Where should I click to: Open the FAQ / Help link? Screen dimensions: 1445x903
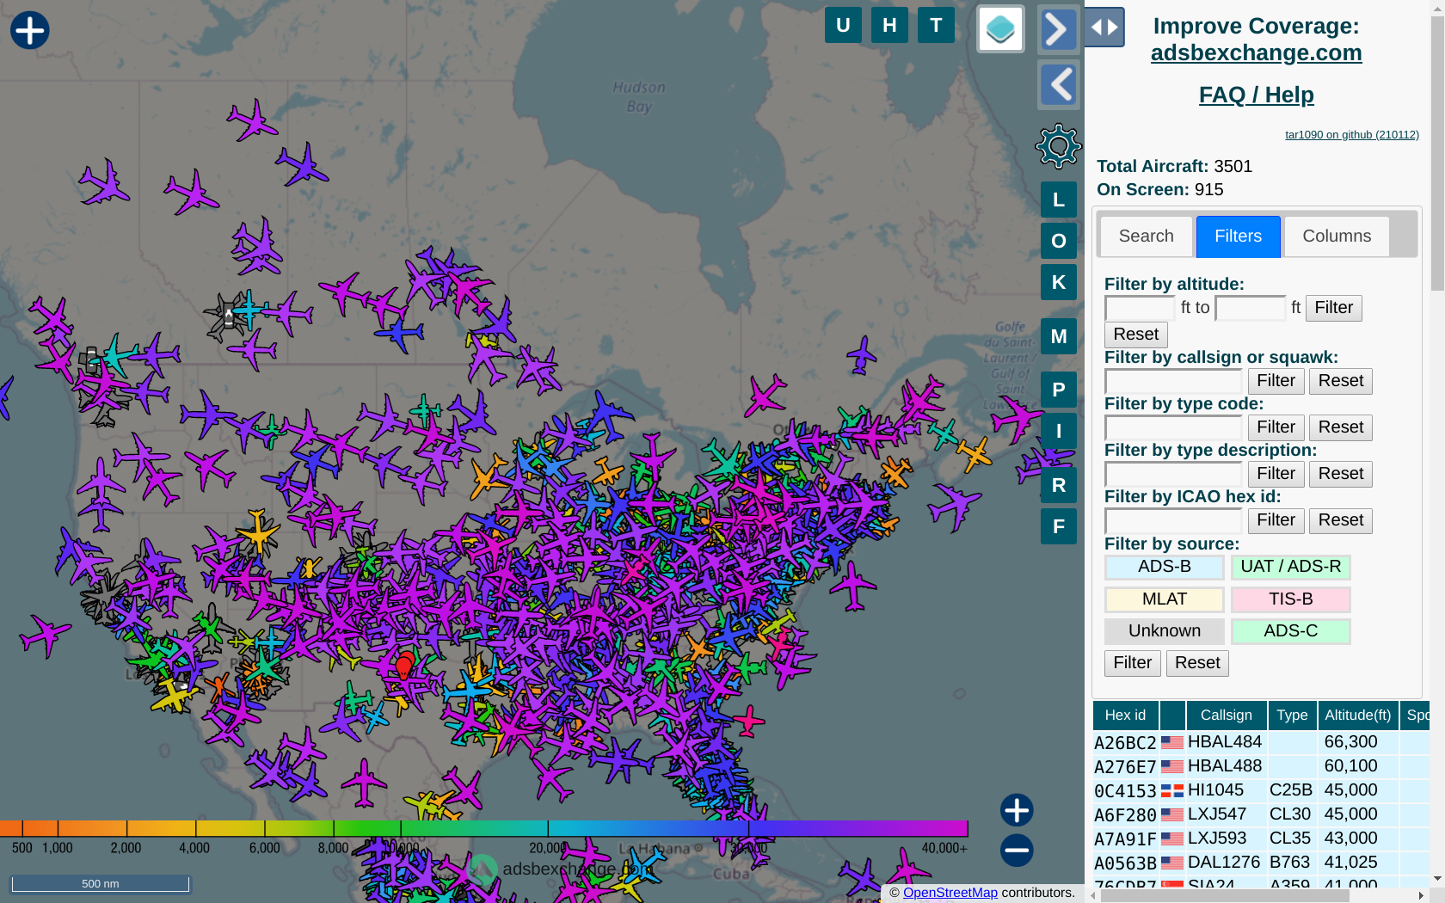(1256, 95)
